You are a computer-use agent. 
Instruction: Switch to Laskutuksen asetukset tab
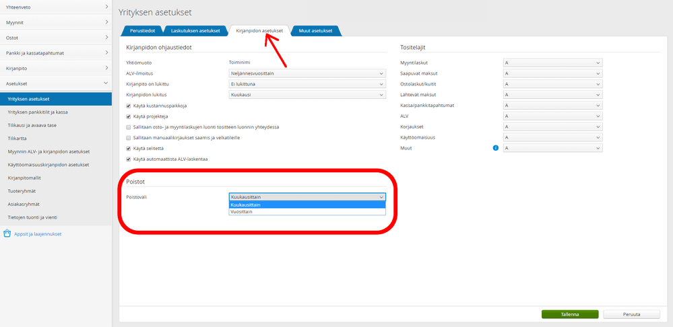click(x=195, y=31)
